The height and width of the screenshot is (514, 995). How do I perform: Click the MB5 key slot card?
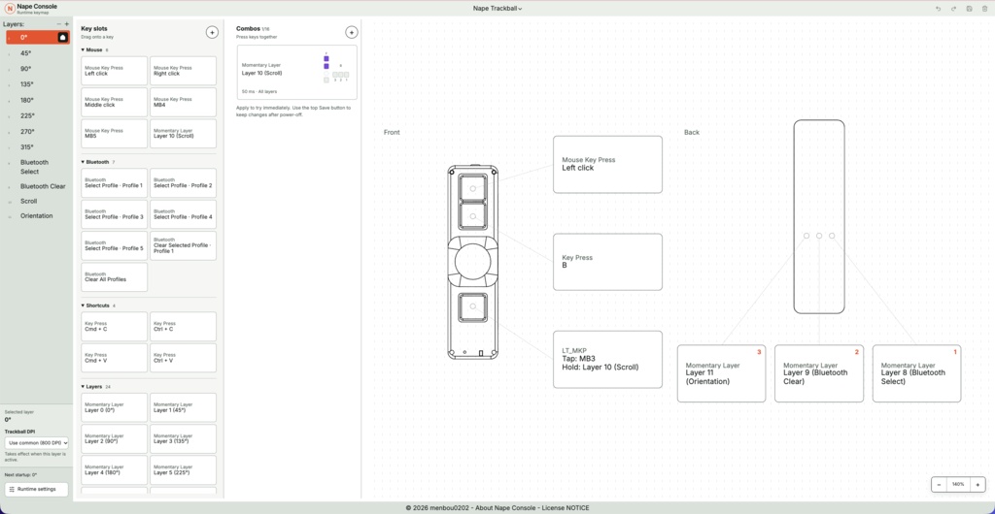tap(115, 134)
